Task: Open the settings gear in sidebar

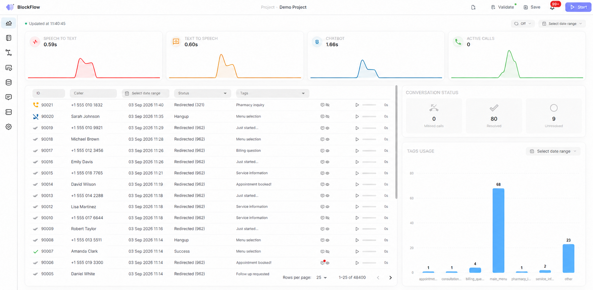Action: click(x=9, y=127)
